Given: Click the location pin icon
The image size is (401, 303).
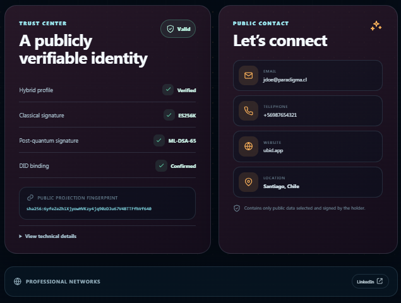Looking at the screenshot, I should 248,182.
